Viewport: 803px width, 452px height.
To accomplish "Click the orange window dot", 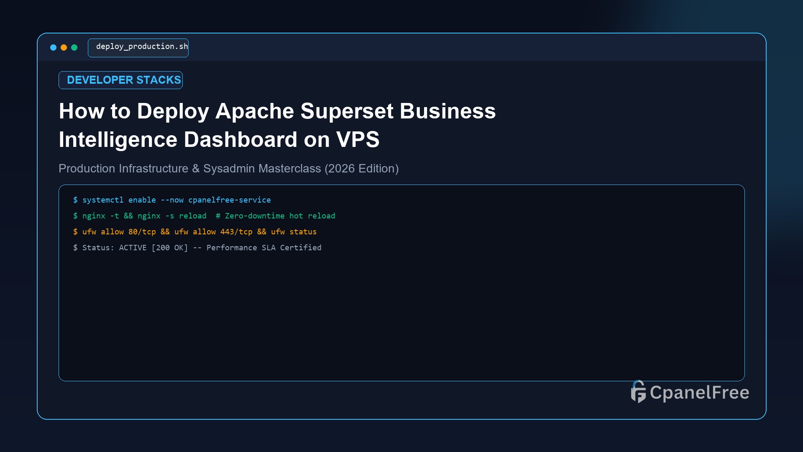I will point(64,48).
